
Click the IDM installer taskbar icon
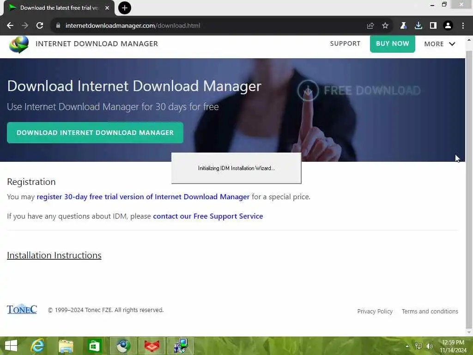point(181,346)
